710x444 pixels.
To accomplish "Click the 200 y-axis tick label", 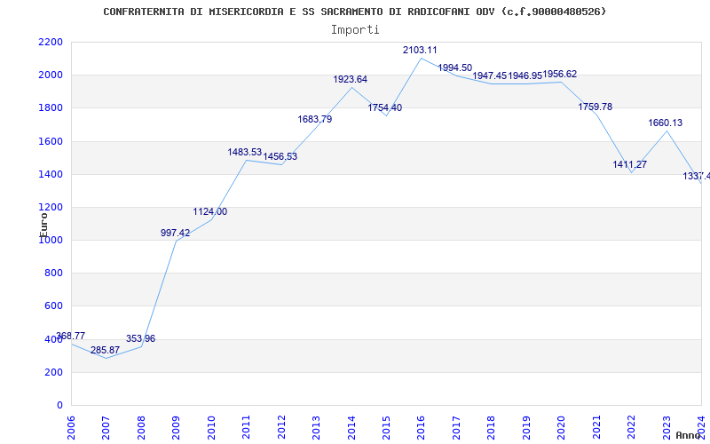I will click(x=53, y=372).
